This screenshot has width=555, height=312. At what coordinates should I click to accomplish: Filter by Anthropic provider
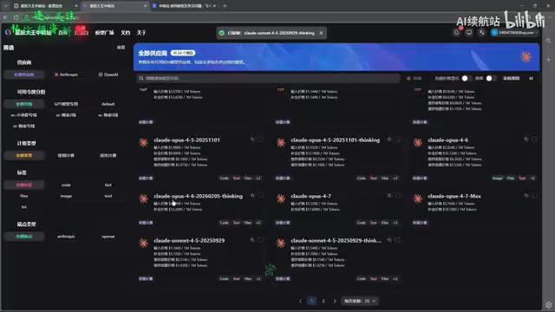pyautogui.click(x=66, y=75)
